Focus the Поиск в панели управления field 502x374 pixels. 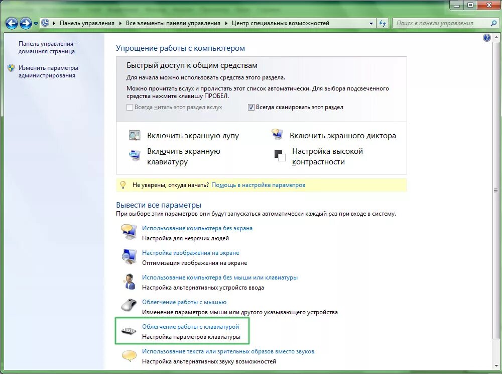[441, 23]
